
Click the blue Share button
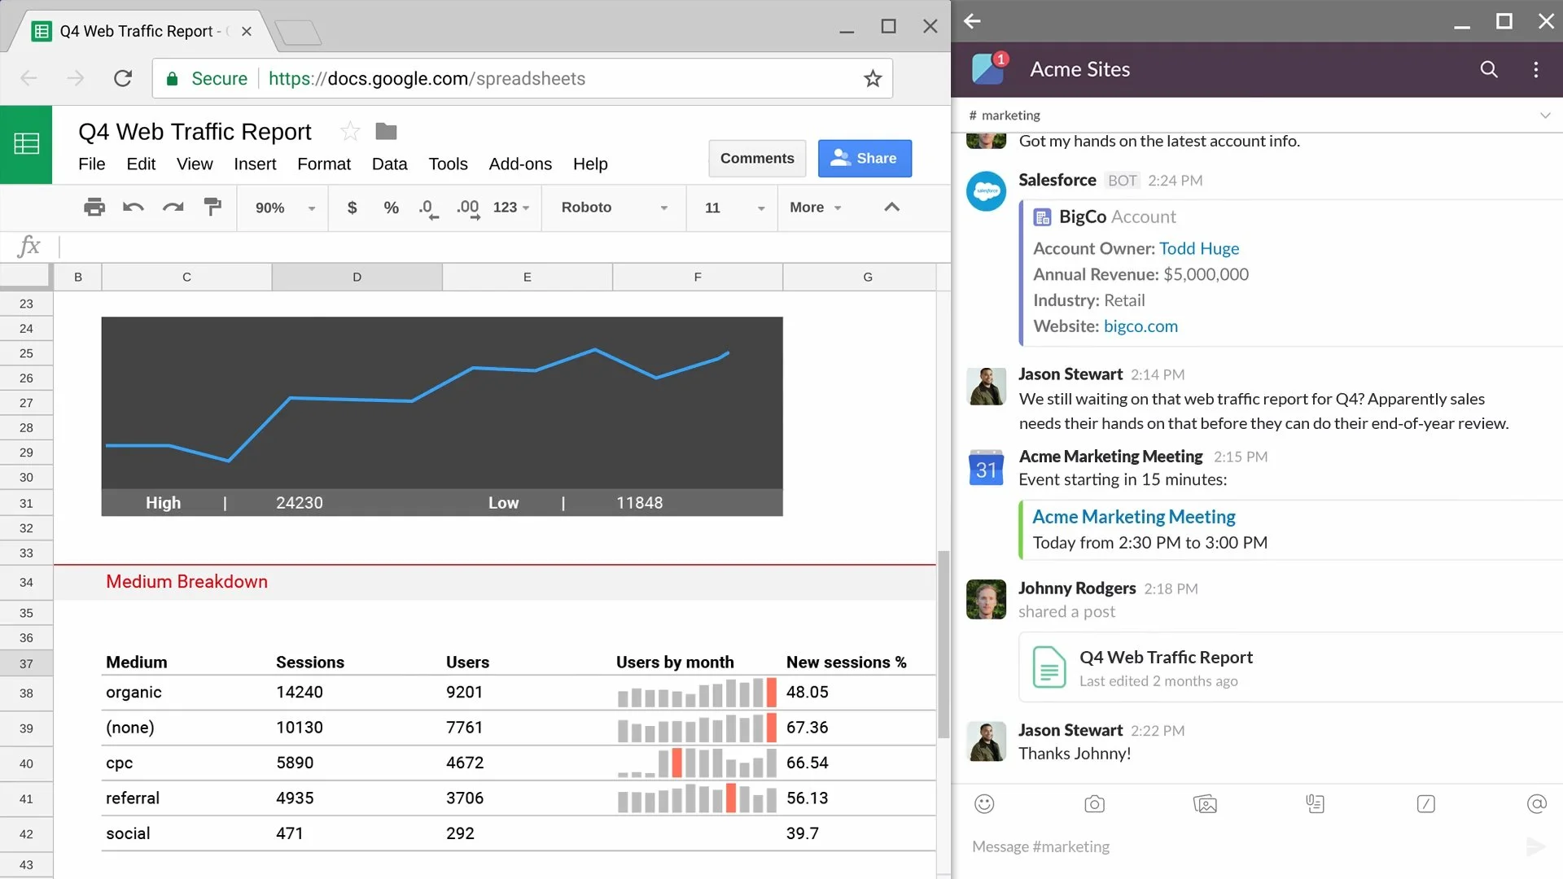click(864, 159)
